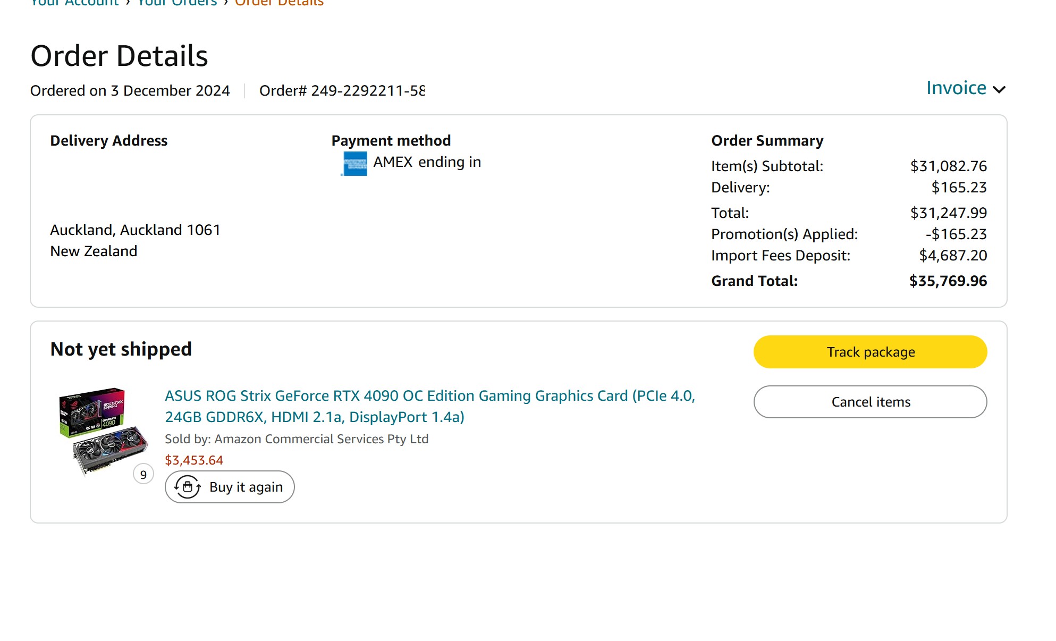The height and width of the screenshot is (641, 1056).
Task: Navigate to Your Orders breadcrumb link
Action: coord(177,3)
